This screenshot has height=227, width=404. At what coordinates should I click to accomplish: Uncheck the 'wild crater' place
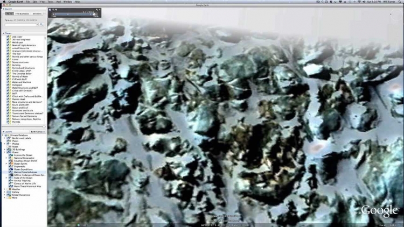click(x=8, y=37)
